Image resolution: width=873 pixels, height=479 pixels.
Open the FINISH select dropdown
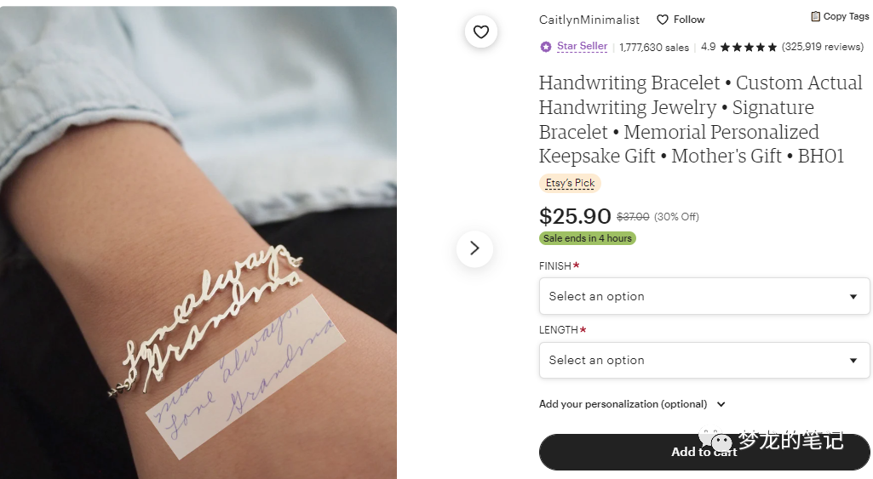click(704, 296)
